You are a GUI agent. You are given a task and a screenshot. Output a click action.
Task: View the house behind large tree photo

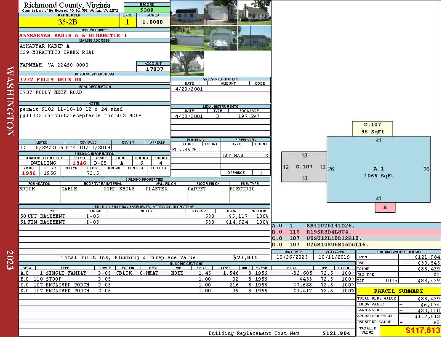tap(187, 63)
